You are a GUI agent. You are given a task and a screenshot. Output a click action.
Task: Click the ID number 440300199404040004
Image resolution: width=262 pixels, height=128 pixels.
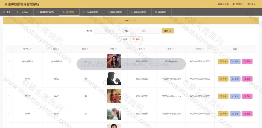(x=200, y=114)
